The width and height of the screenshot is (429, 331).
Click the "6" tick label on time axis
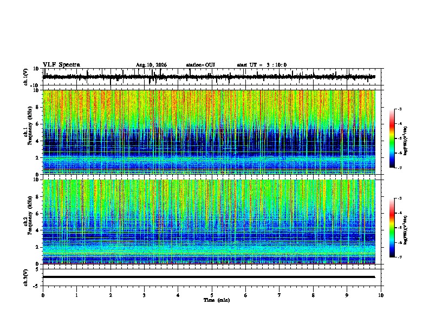[246, 295]
